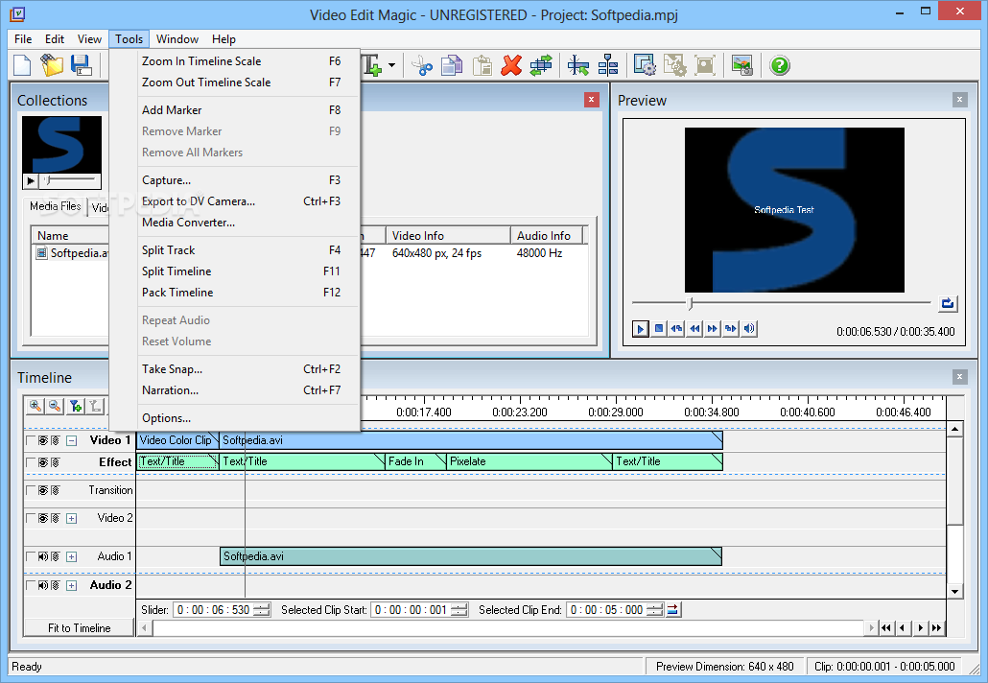The width and height of the screenshot is (988, 683).
Task: Select Split Track from Tools menu
Action: [242, 250]
